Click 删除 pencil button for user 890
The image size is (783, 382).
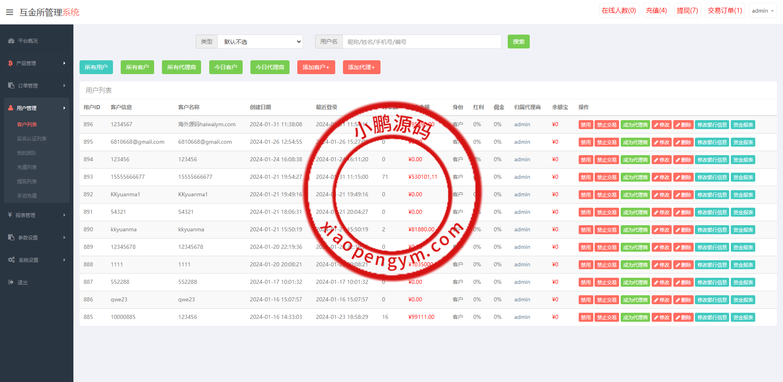pos(683,230)
